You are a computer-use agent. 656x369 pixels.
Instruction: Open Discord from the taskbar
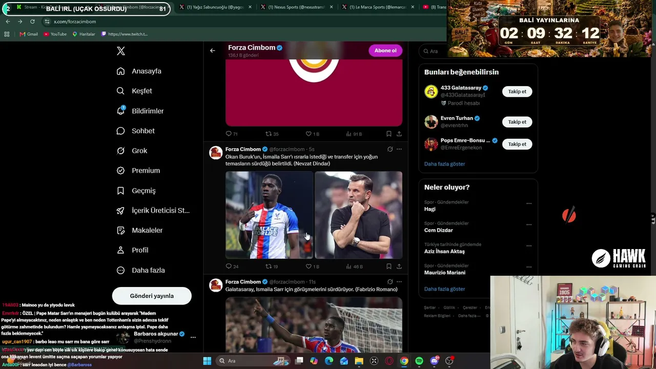[x=435, y=361]
